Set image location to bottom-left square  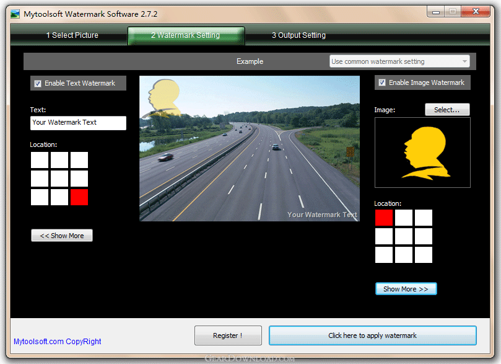click(x=384, y=255)
